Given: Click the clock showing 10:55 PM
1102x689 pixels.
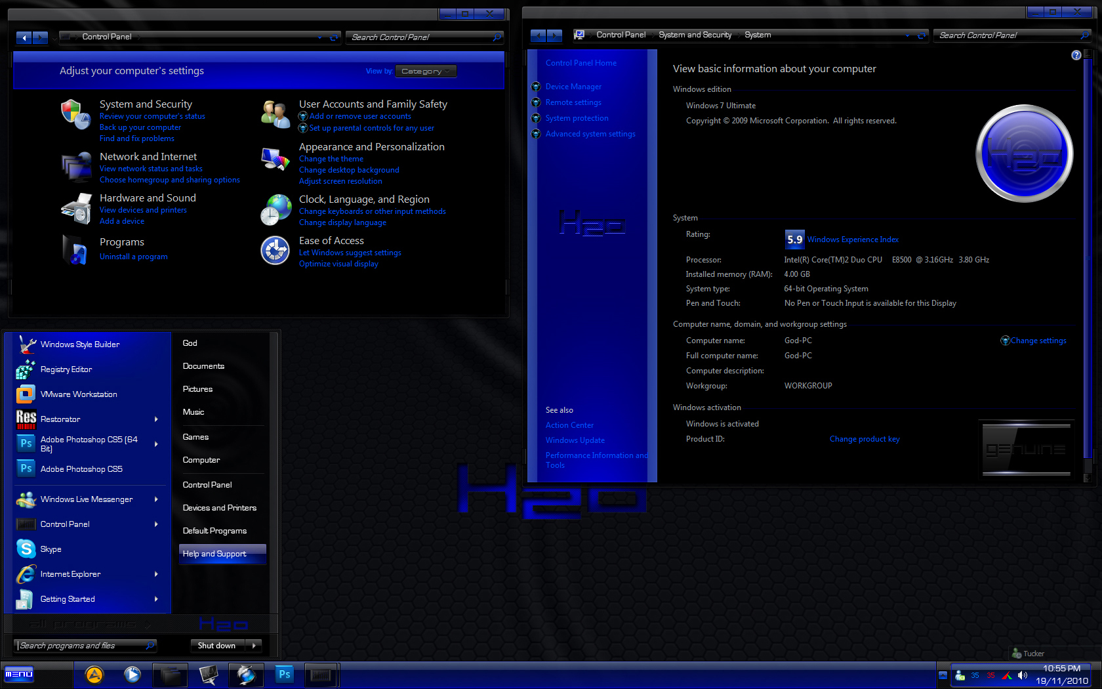Looking at the screenshot, I should click(1061, 669).
